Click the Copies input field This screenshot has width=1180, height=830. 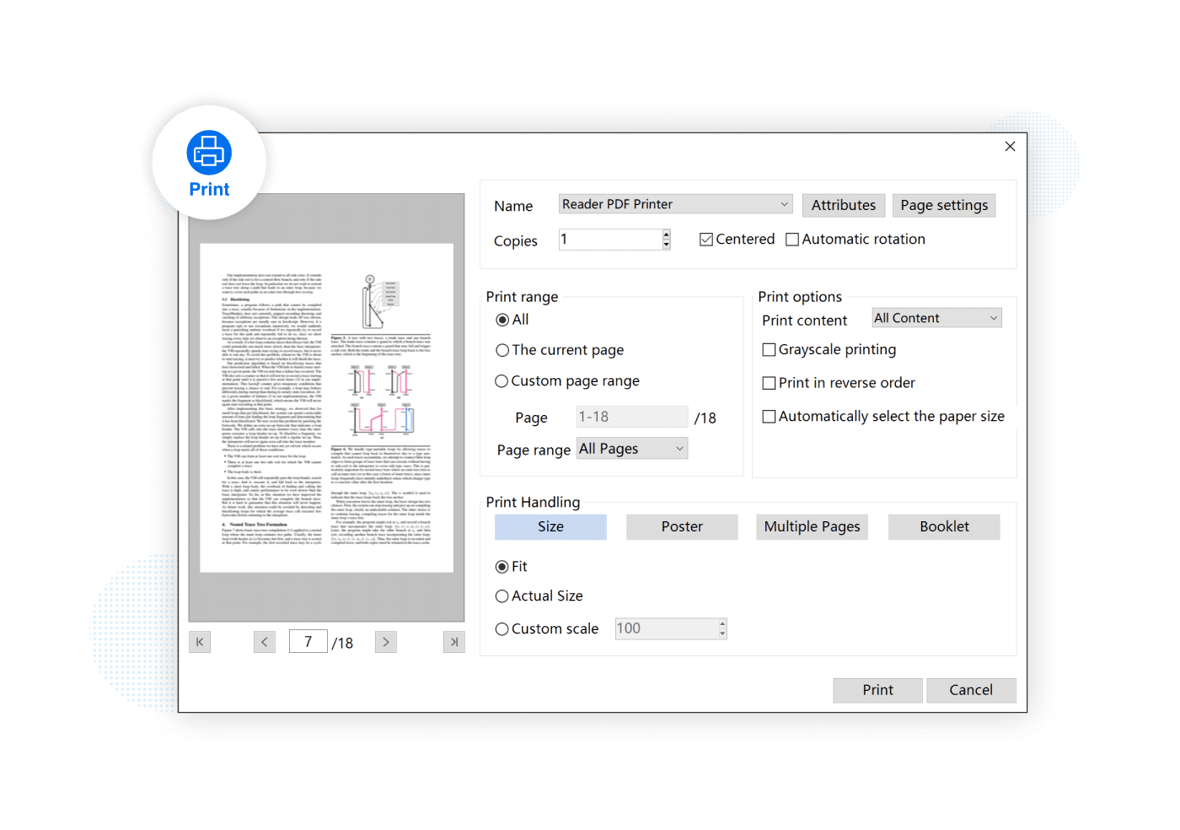coord(610,240)
